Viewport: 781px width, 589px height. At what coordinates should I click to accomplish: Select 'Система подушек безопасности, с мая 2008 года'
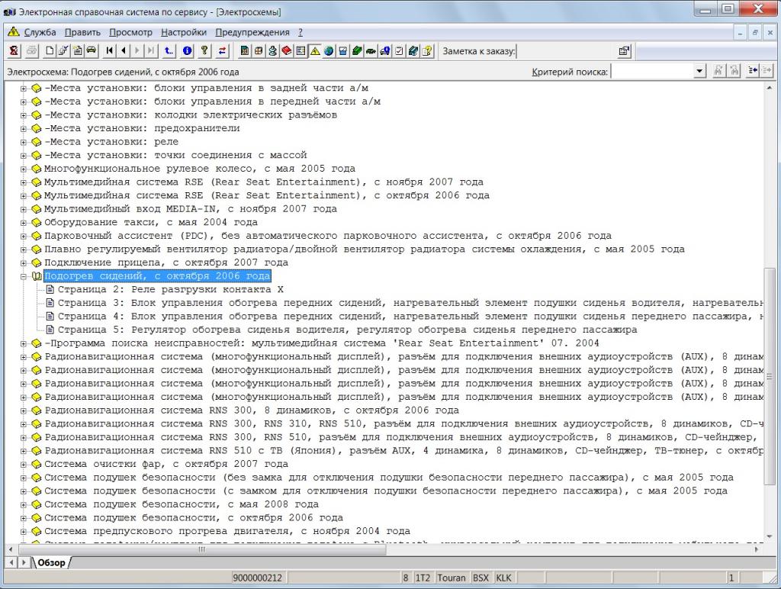[x=182, y=505]
